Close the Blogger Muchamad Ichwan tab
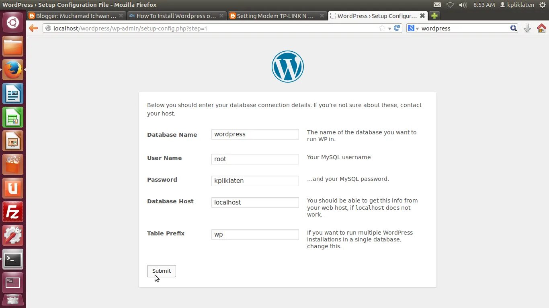549x308 pixels. pyautogui.click(x=121, y=16)
